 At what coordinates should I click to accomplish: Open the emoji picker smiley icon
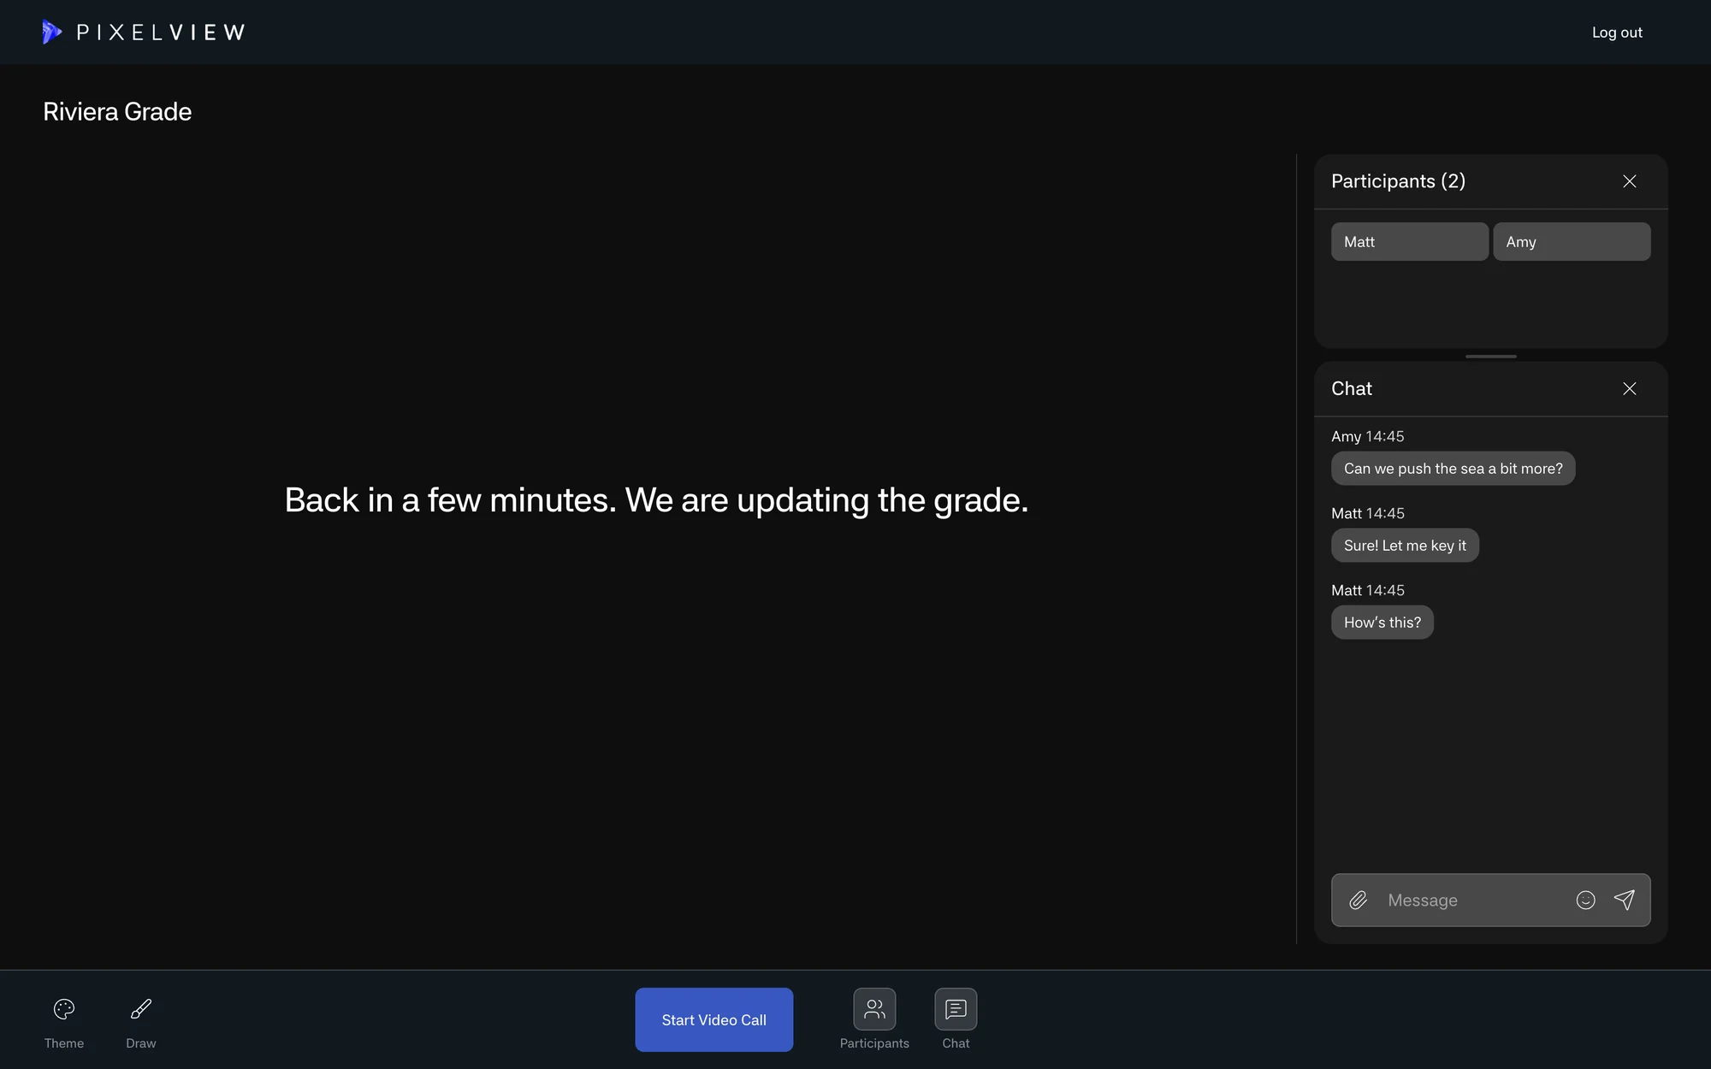coord(1585,900)
